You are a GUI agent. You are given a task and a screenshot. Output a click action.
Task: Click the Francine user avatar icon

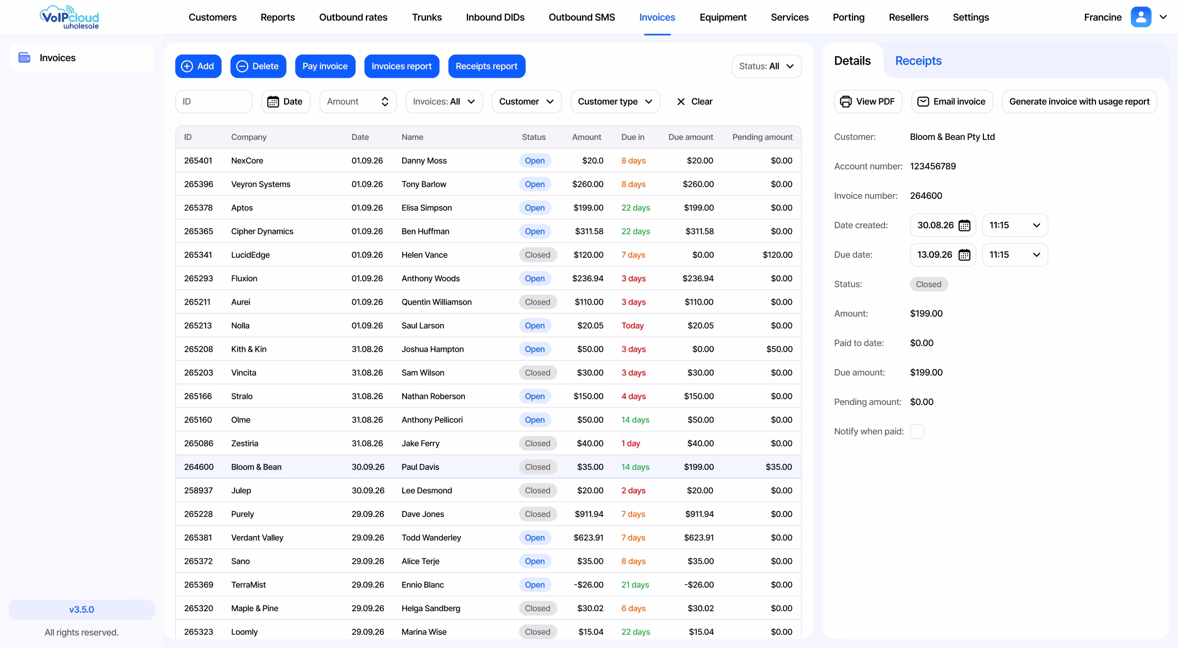point(1141,17)
